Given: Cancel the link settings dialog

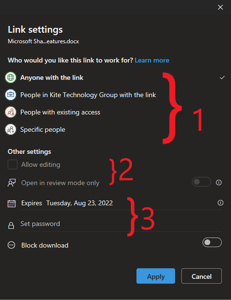Looking at the screenshot, I should [202, 276].
